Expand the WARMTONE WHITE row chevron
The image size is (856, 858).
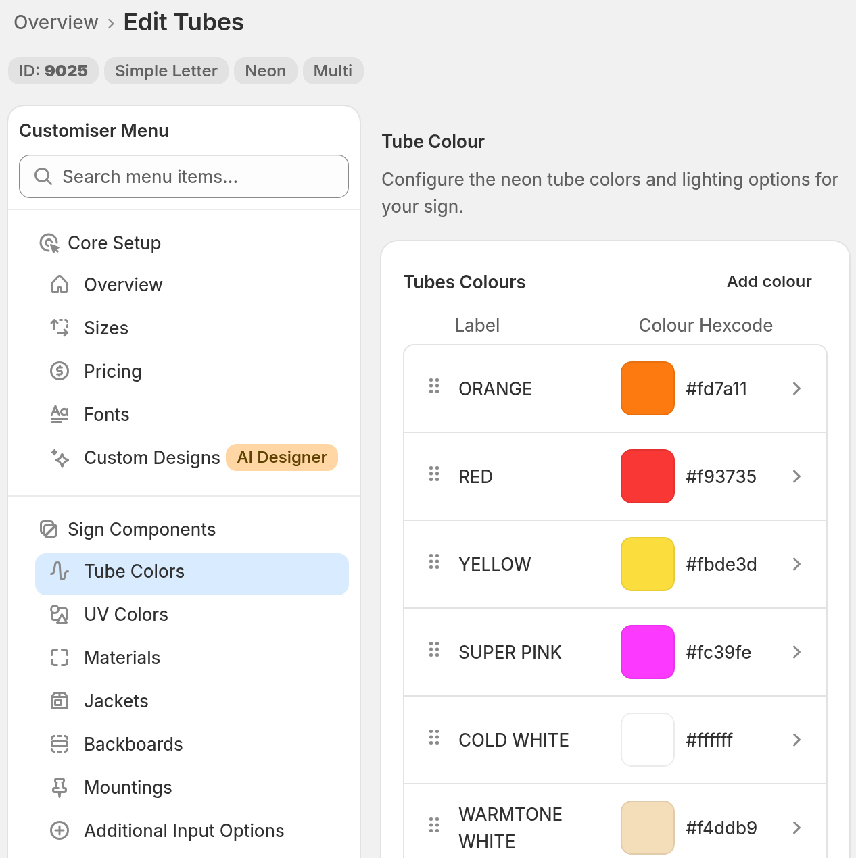pos(796,828)
